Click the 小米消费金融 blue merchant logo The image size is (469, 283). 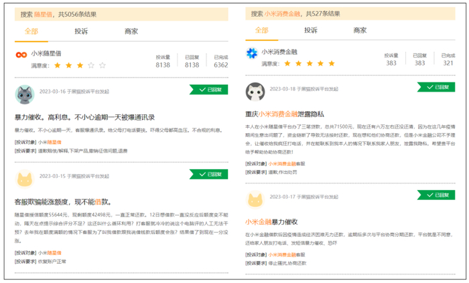pyautogui.click(x=251, y=53)
